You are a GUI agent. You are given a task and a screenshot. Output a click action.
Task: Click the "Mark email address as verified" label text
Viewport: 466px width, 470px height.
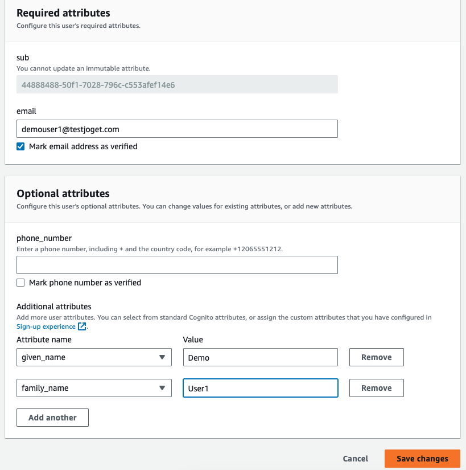click(83, 146)
